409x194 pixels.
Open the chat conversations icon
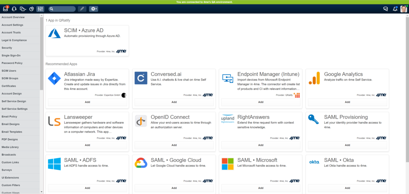(x=385, y=9)
